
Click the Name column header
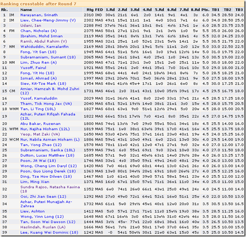(x=26, y=10)
